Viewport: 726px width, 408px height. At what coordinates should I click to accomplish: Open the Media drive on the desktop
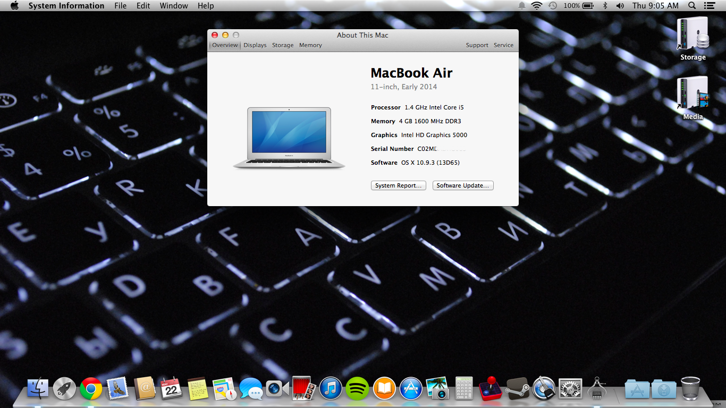pyautogui.click(x=693, y=98)
